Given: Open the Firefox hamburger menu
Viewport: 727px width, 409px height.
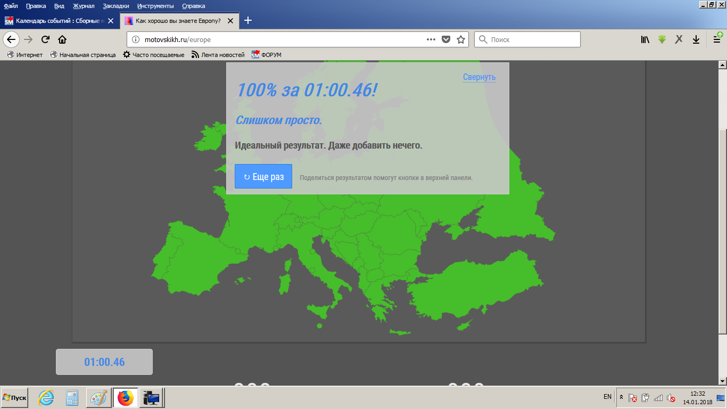Looking at the screenshot, I should (717, 39).
